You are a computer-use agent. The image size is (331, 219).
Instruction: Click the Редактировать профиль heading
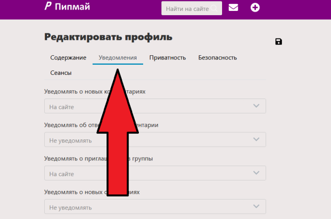click(108, 37)
